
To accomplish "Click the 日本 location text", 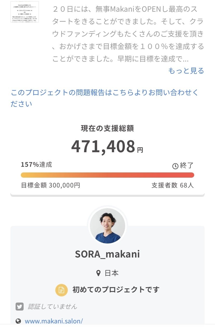I will coord(112,273).
